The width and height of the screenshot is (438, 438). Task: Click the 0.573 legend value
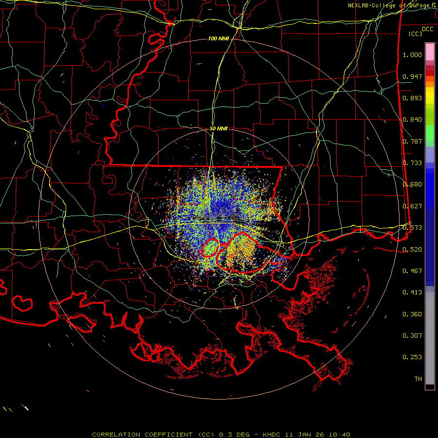[412, 228]
